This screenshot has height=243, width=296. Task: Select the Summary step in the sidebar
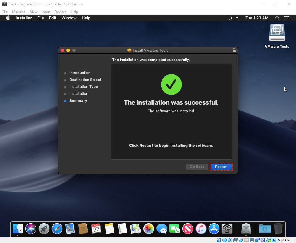pyautogui.click(x=78, y=100)
